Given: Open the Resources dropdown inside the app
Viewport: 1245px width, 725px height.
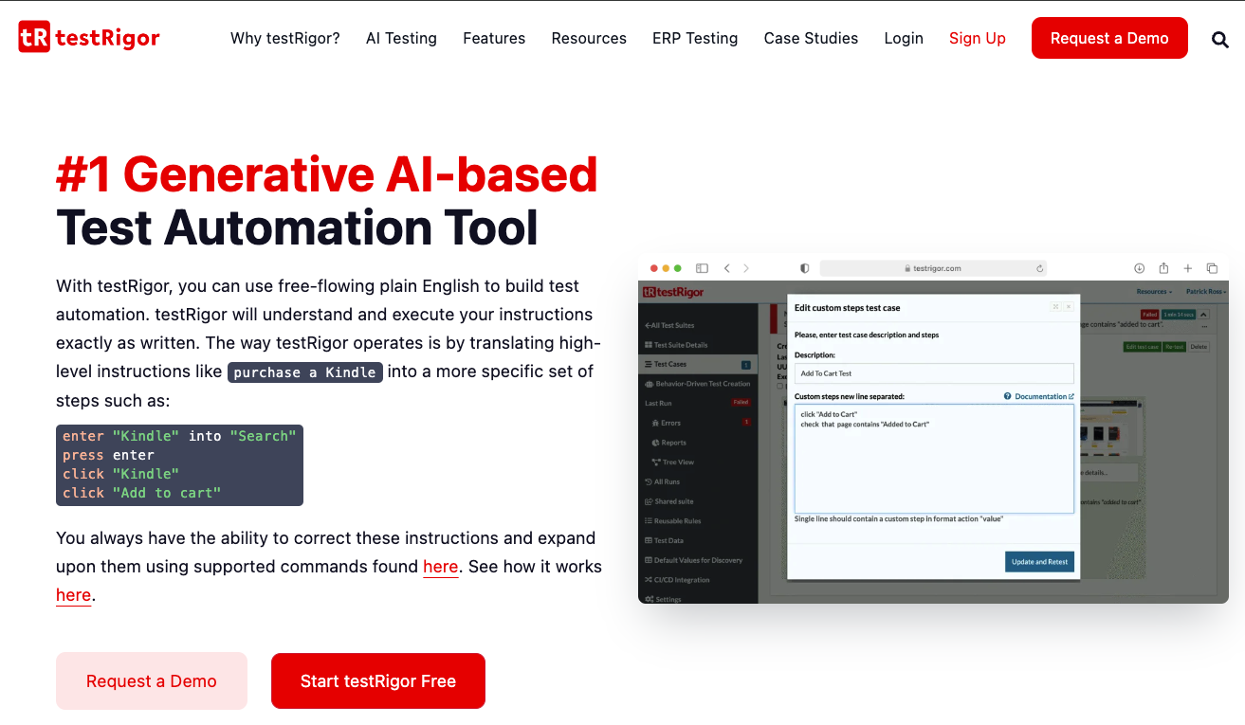Looking at the screenshot, I should tap(1153, 292).
